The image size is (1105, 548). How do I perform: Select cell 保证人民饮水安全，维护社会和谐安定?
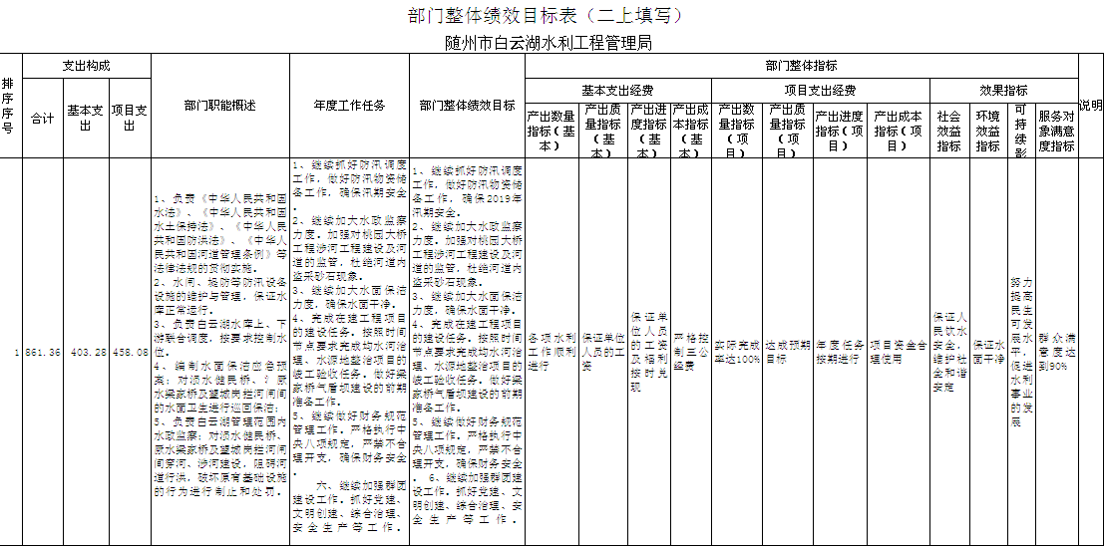coord(949,352)
